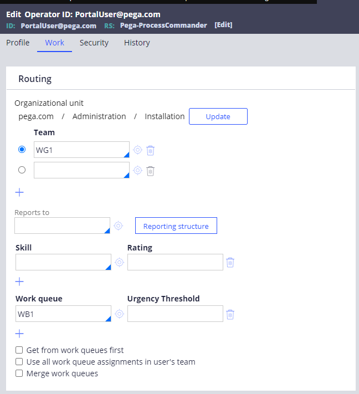Select the Work tab
The width and height of the screenshot is (359, 394).
pos(54,43)
